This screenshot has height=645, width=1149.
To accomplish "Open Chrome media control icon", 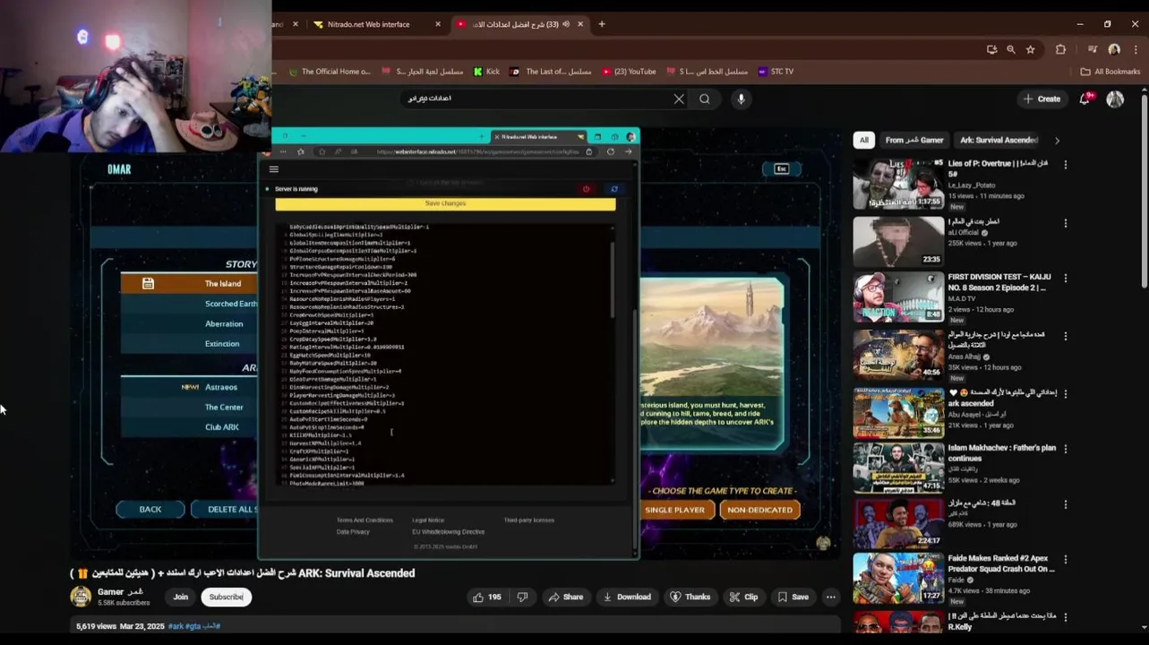I will tap(1093, 50).
